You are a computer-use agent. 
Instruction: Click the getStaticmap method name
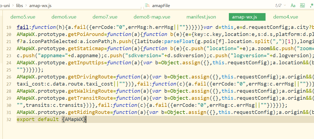click(86, 49)
